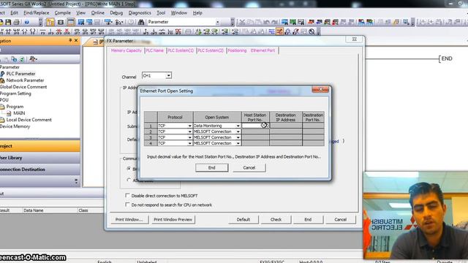Select the Ethernet Port tab
The height and width of the screenshot is (263, 468).
(x=263, y=50)
